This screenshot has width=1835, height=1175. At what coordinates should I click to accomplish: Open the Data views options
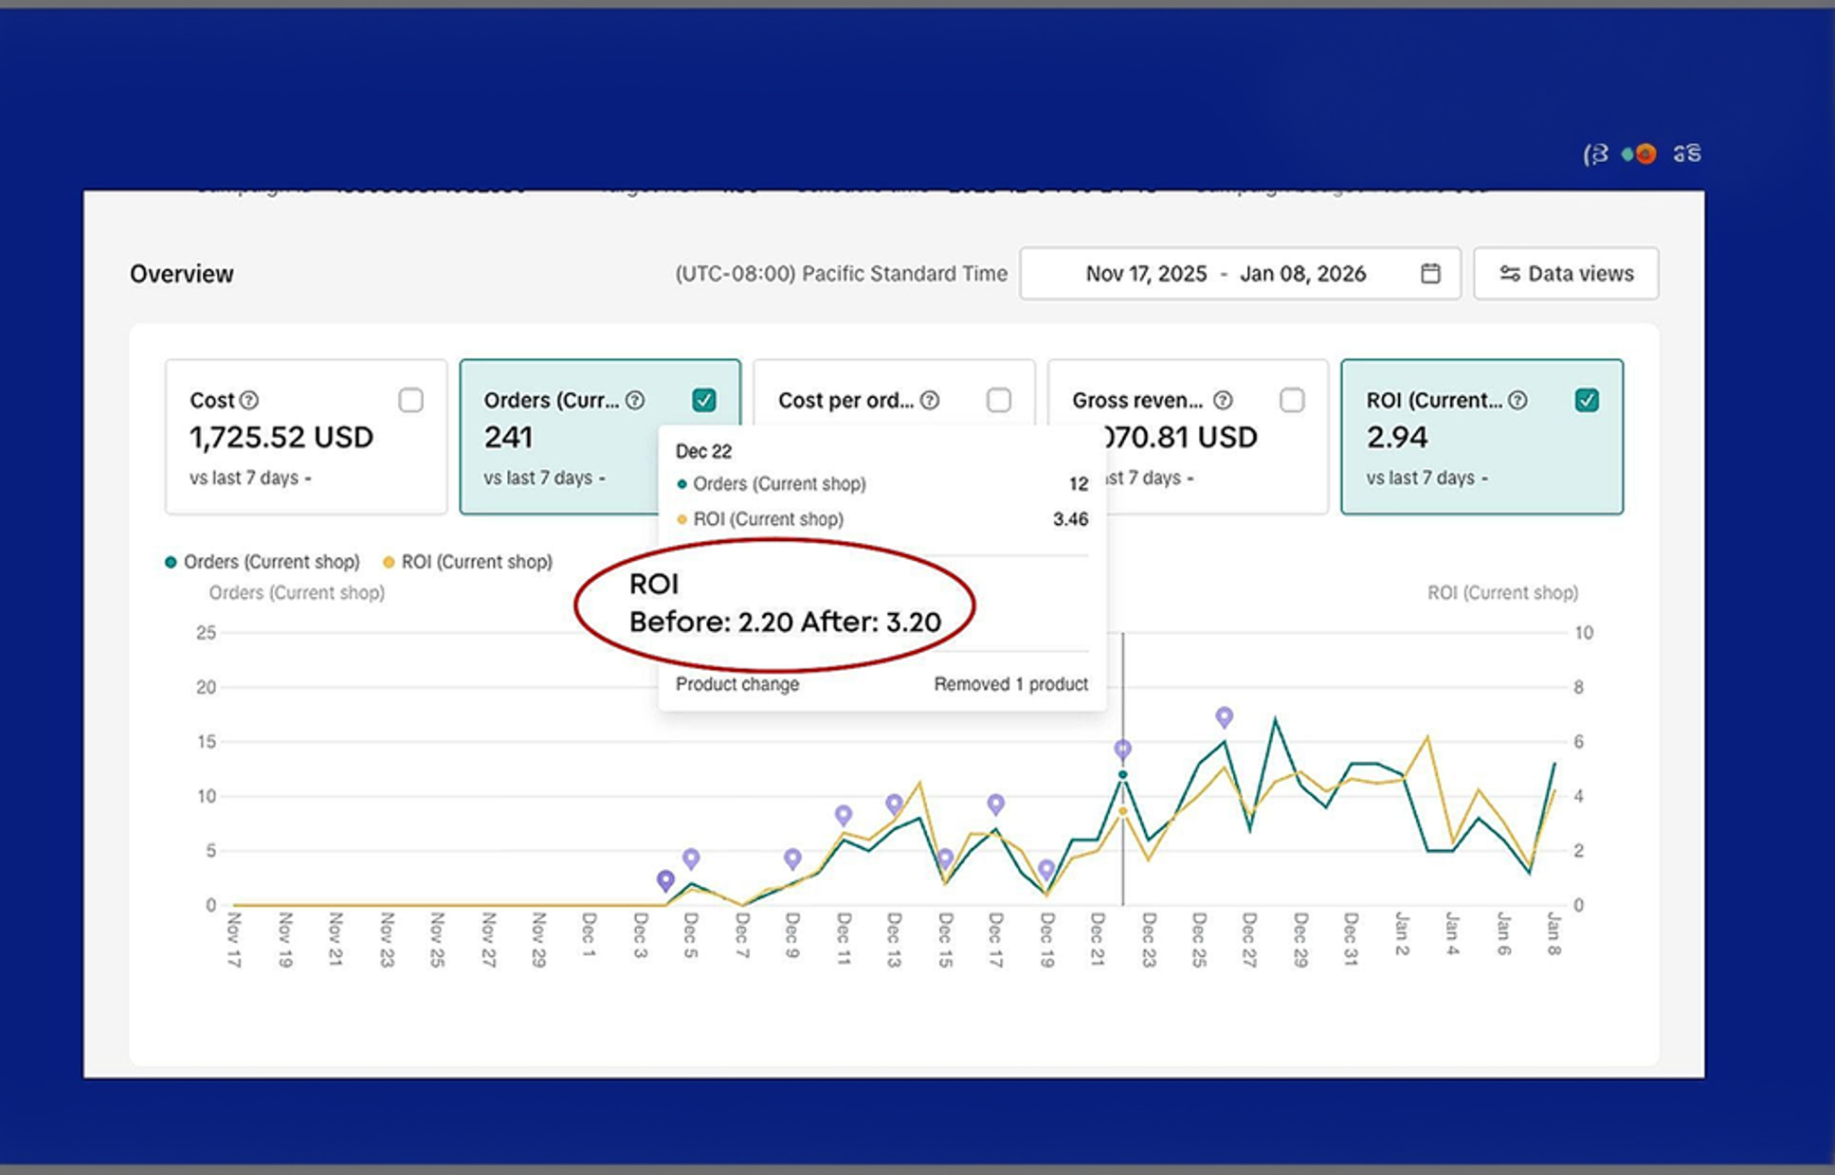1566,274
